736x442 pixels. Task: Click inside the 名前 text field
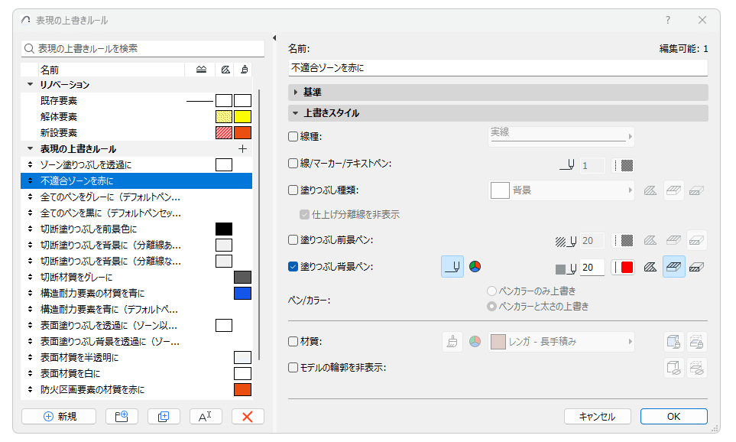pyautogui.click(x=497, y=67)
